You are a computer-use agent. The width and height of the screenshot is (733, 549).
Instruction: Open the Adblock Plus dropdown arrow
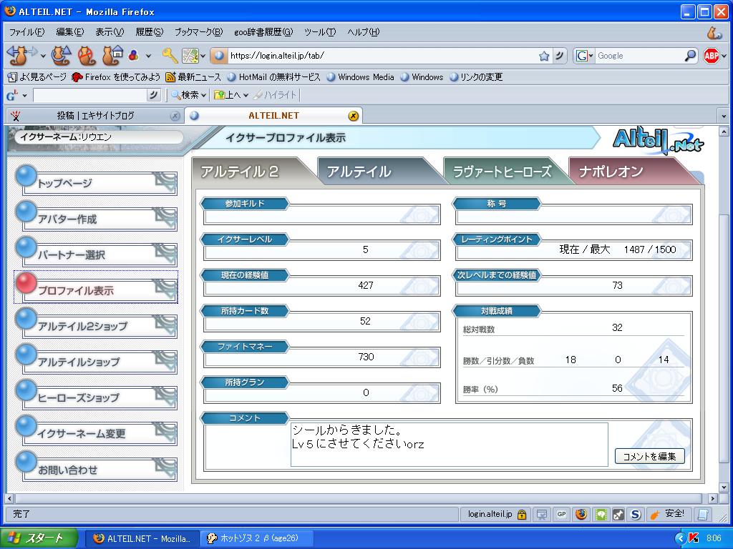tap(724, 56)
